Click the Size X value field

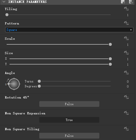coord(128,59)
